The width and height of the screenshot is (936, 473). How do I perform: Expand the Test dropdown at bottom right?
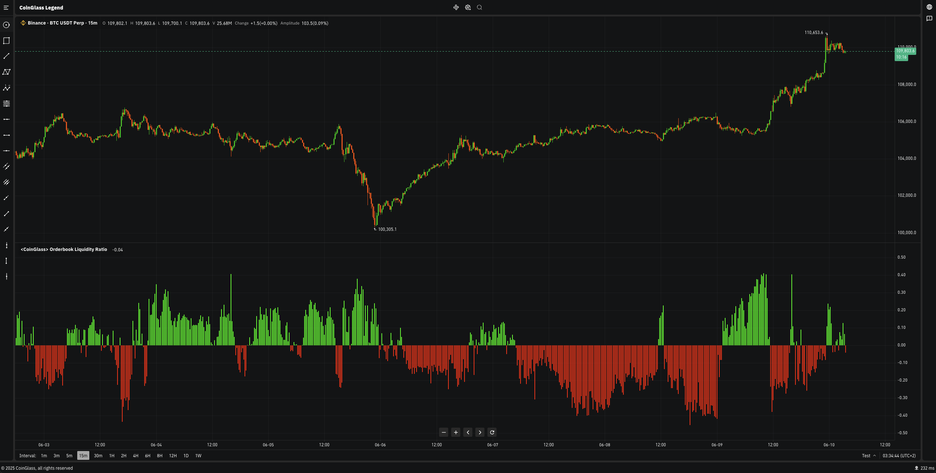869,455
